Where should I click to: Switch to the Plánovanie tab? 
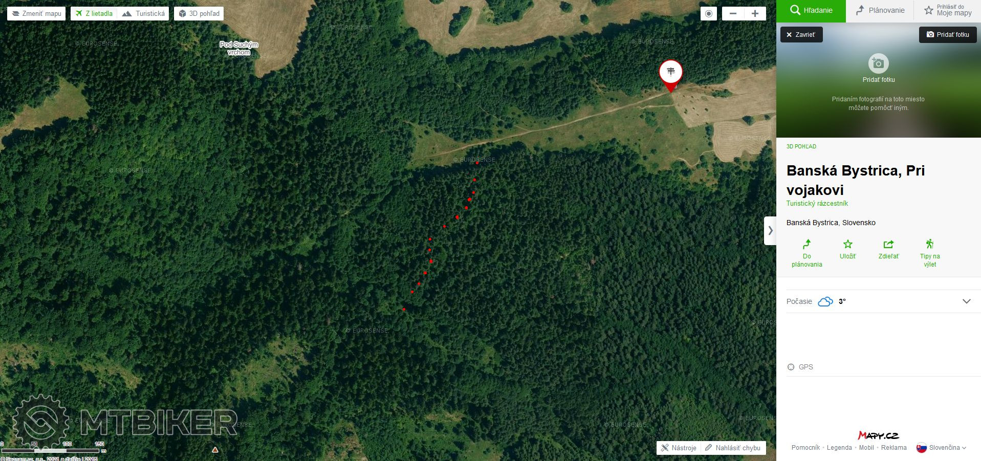(x=880, y=10)
